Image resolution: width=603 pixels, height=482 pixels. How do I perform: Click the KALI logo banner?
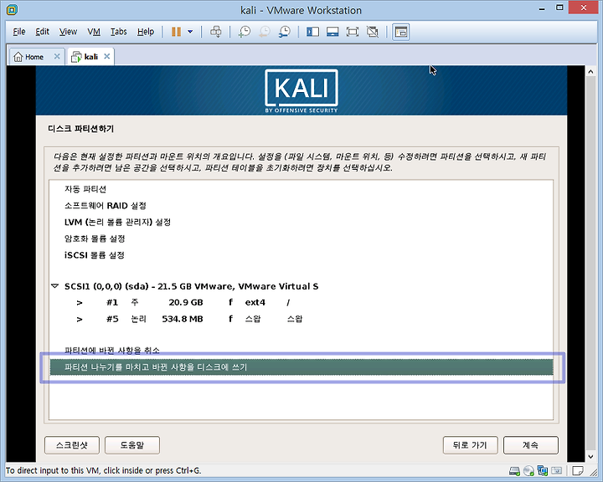coord(301,91)
